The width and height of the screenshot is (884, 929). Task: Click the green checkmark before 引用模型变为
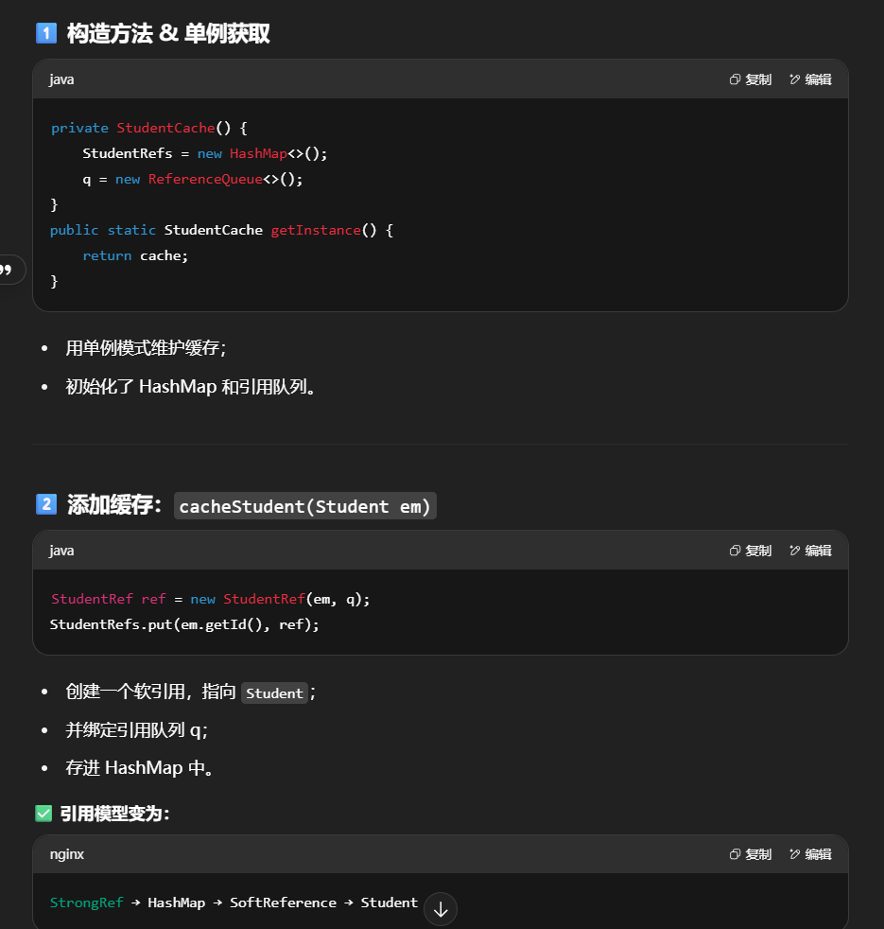tap(43, 814)
